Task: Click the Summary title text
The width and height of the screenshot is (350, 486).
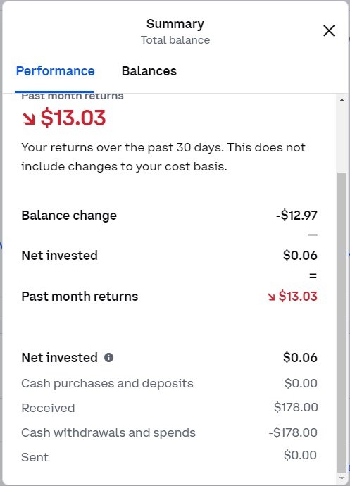Action: 175,24
